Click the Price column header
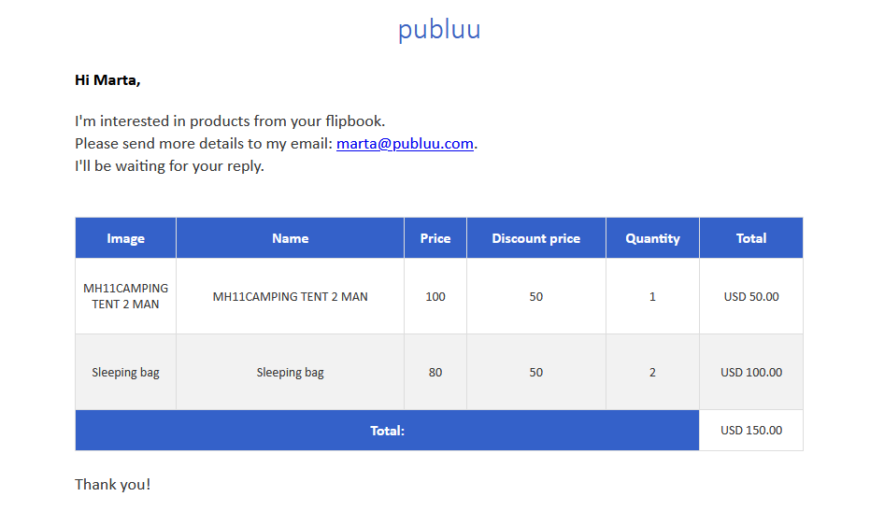 pos(435,238)
